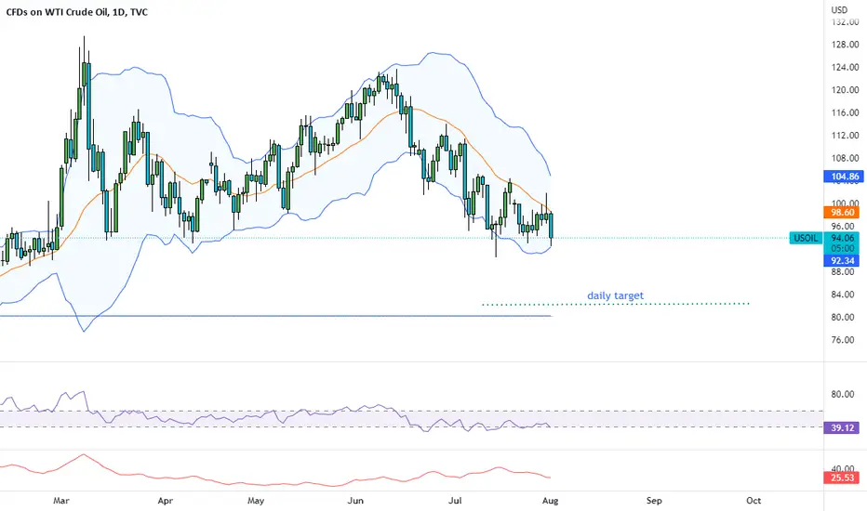The width and height of the screenshot is (867, 511).
Task: Click the 94.06 current price label
Action: pyautogui.click(x=843, y=238)
